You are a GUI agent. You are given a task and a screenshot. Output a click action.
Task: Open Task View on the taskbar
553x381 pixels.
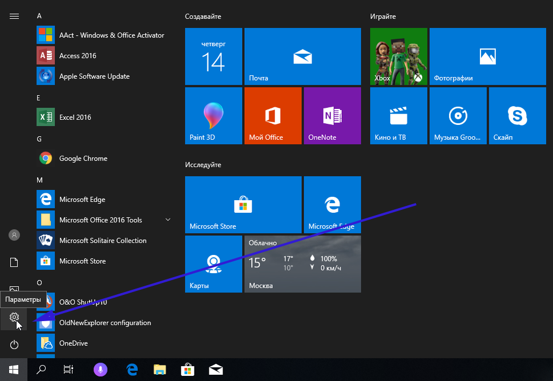click(x=68, y=370)
